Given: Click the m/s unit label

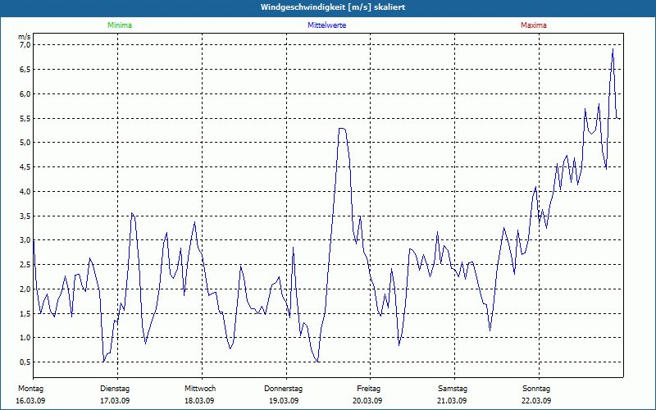Looking at the screenshot, I should pyautogui.click(x=25, y=37).
